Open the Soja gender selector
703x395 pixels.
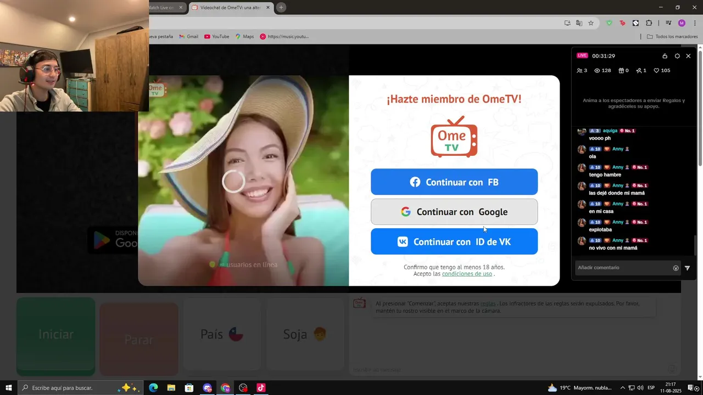tap(305, 334)
